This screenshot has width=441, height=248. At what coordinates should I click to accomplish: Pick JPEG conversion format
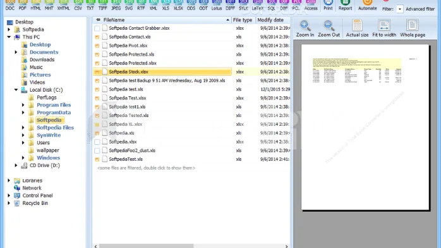pyautogui.click(x=116, y=5)
